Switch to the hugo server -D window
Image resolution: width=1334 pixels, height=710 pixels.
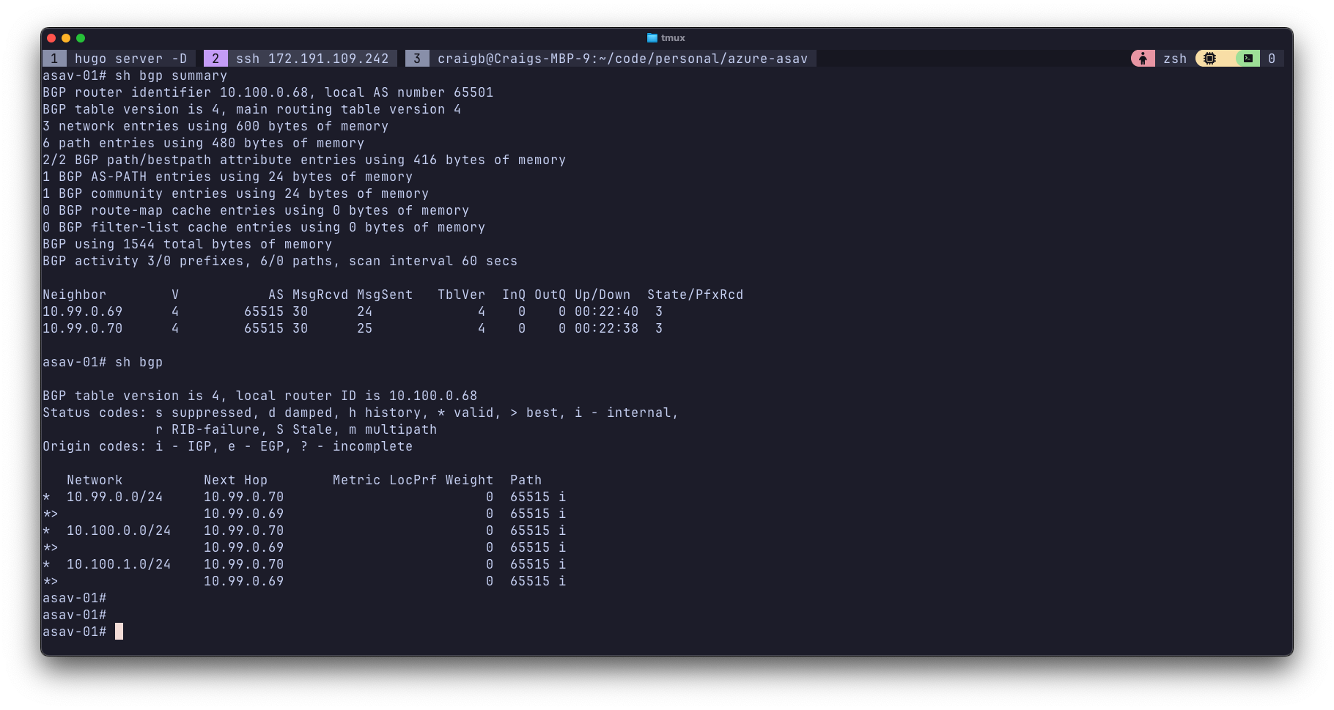(130, 59)
